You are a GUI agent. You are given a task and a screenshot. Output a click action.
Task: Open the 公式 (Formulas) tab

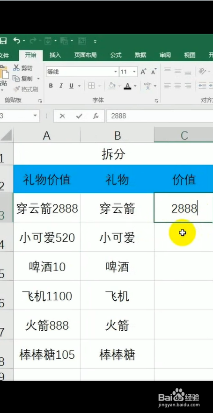tap(116, 55)
